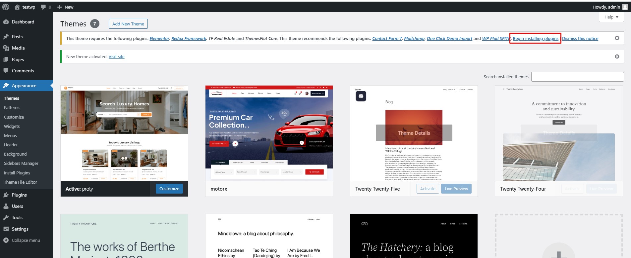631x258 pixels.
Task: Click Begin installing plugins link
Action: click(536, 38)
